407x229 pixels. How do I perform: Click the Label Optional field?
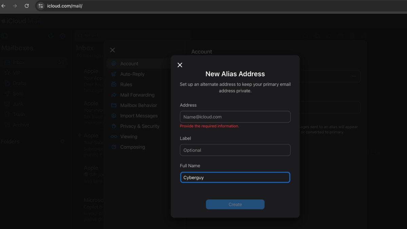235,150
